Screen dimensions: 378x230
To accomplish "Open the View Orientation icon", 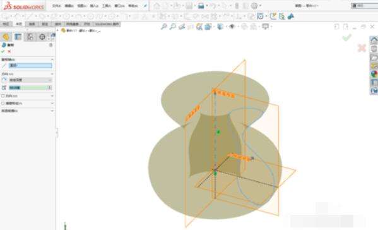I will click(208, 27).
